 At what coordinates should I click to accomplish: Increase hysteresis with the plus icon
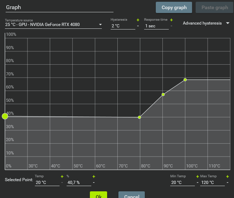pyautogui.click(x=138, y=20)
